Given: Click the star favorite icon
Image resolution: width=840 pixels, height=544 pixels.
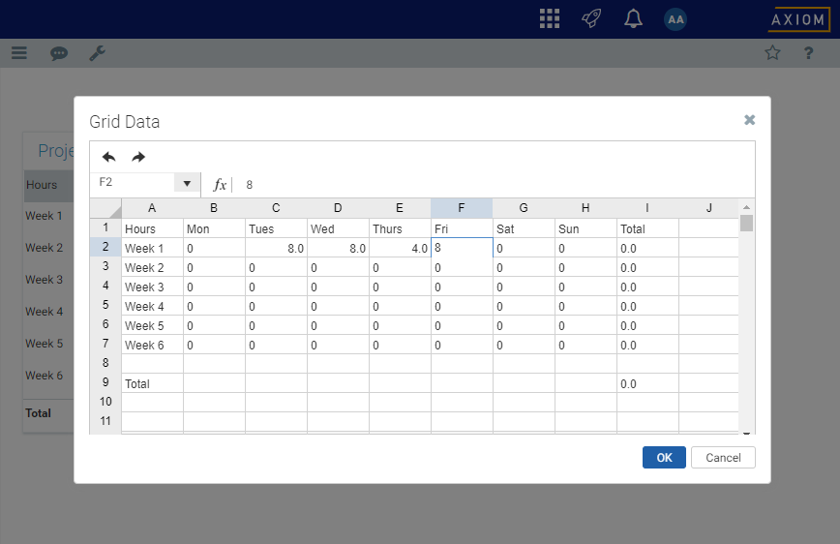Looking at the screenshot, I should click(772, 53).
